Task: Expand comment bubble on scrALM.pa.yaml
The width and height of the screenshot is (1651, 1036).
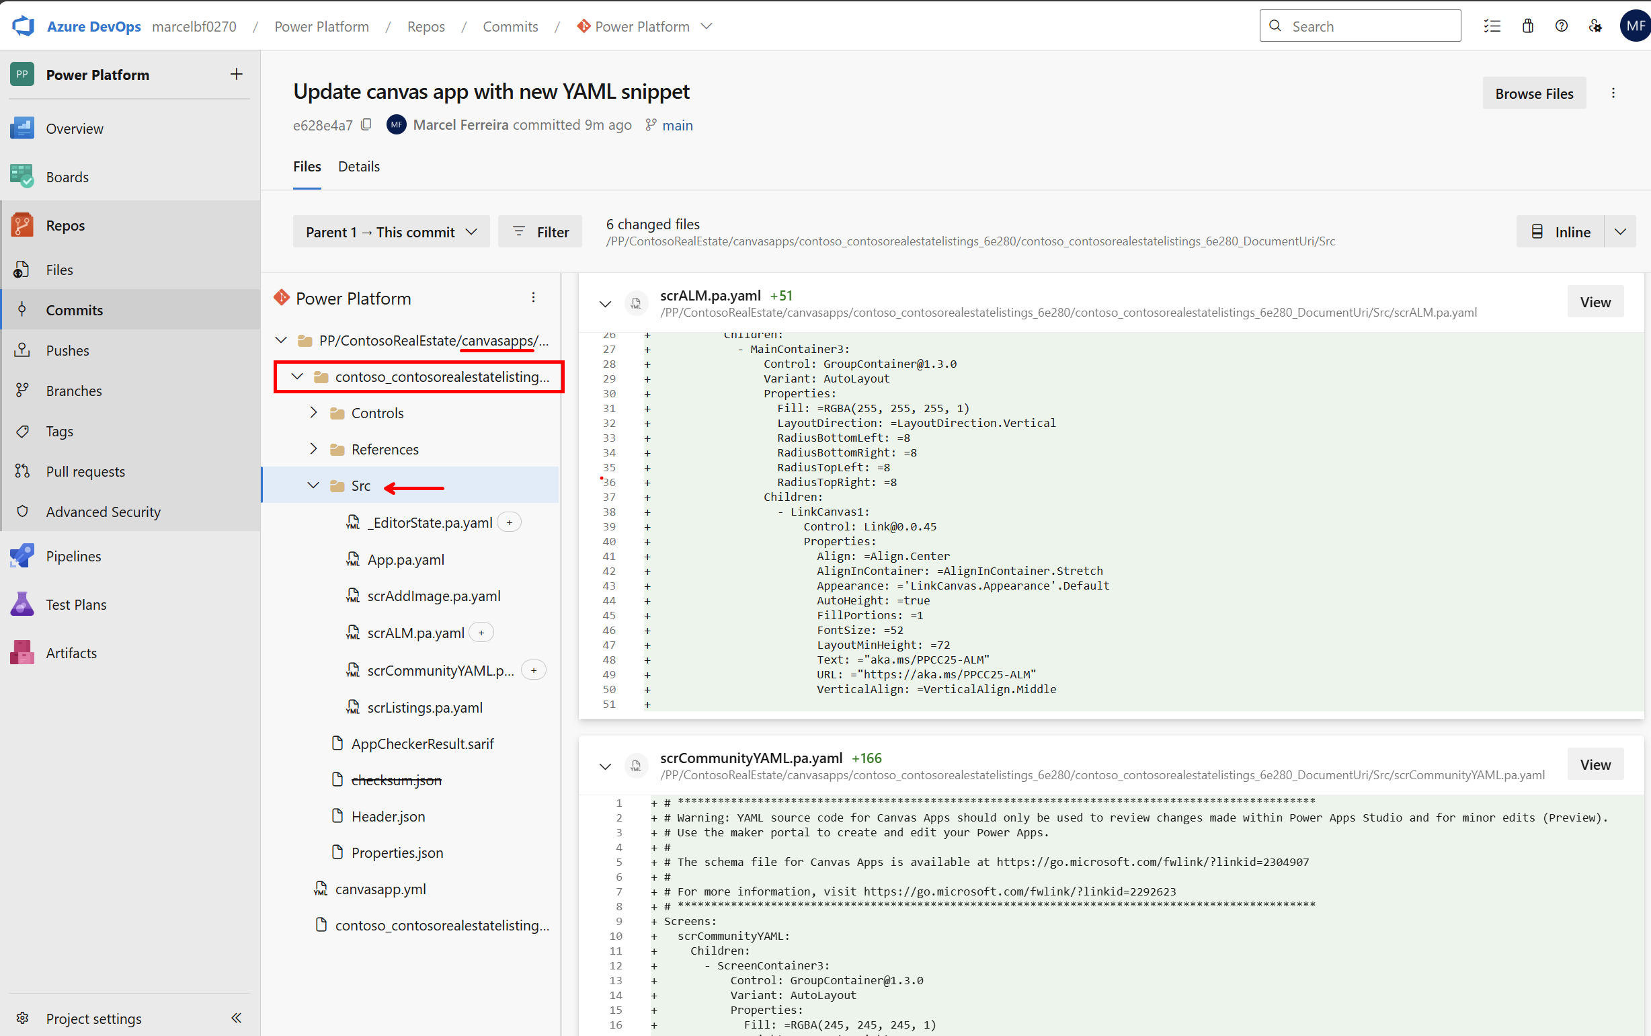Action: pos(481,632)
